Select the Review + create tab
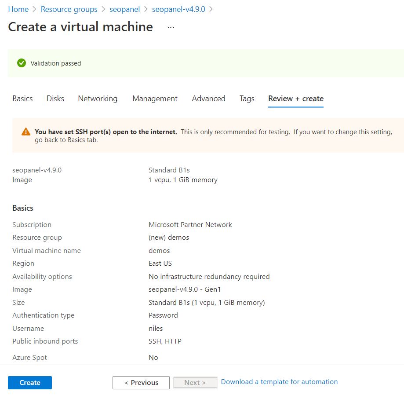This screenshot has width=404, height=399. click(296, 99)
